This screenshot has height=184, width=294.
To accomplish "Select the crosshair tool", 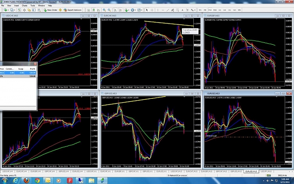I will (152, 10).
